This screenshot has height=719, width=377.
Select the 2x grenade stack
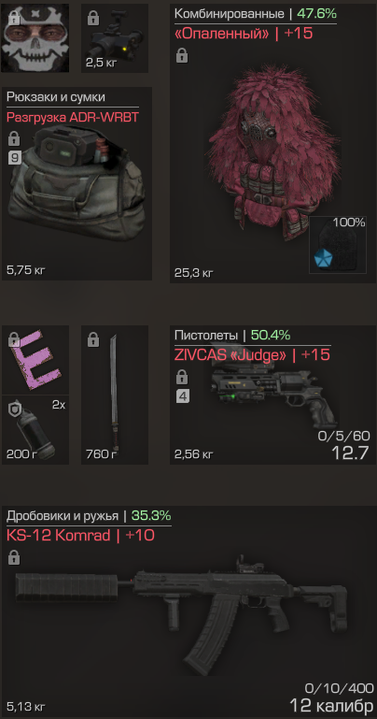click(x=35, y=430)
